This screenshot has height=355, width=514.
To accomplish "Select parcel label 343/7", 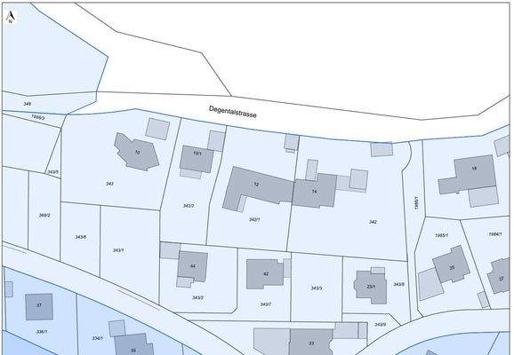I will point(266,304).
